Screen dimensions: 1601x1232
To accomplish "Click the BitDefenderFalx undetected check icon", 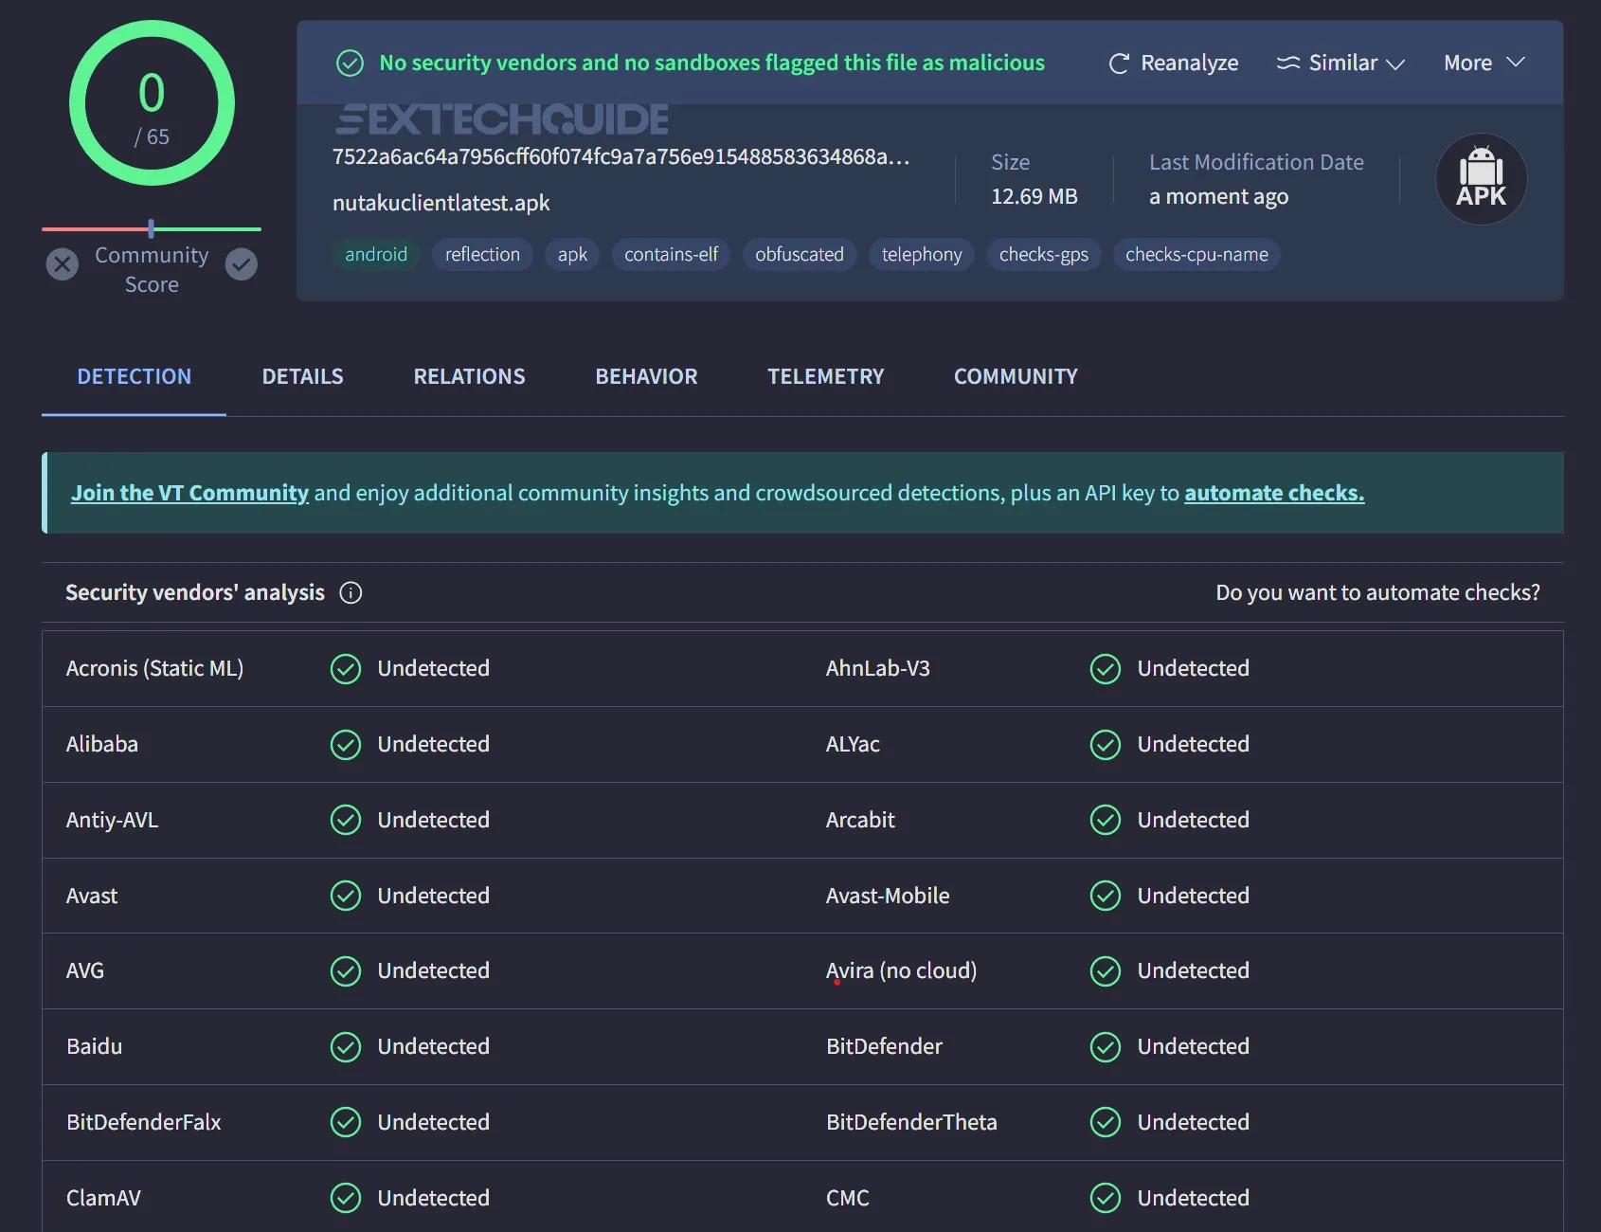I will pyautogui.click(x=346, y=1123).
